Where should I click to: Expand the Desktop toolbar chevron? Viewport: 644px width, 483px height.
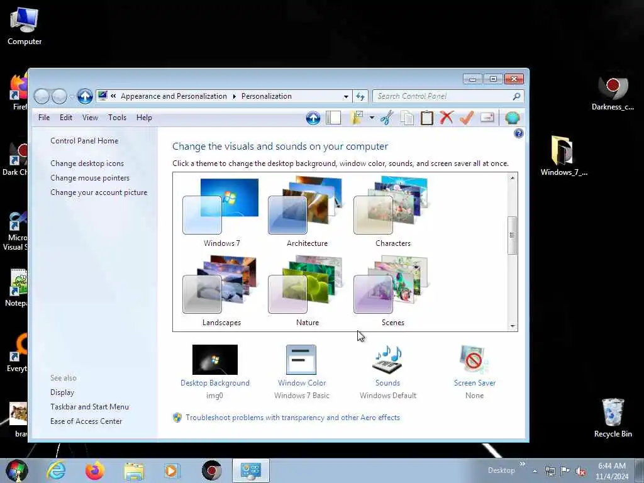(x=523, y=464)
